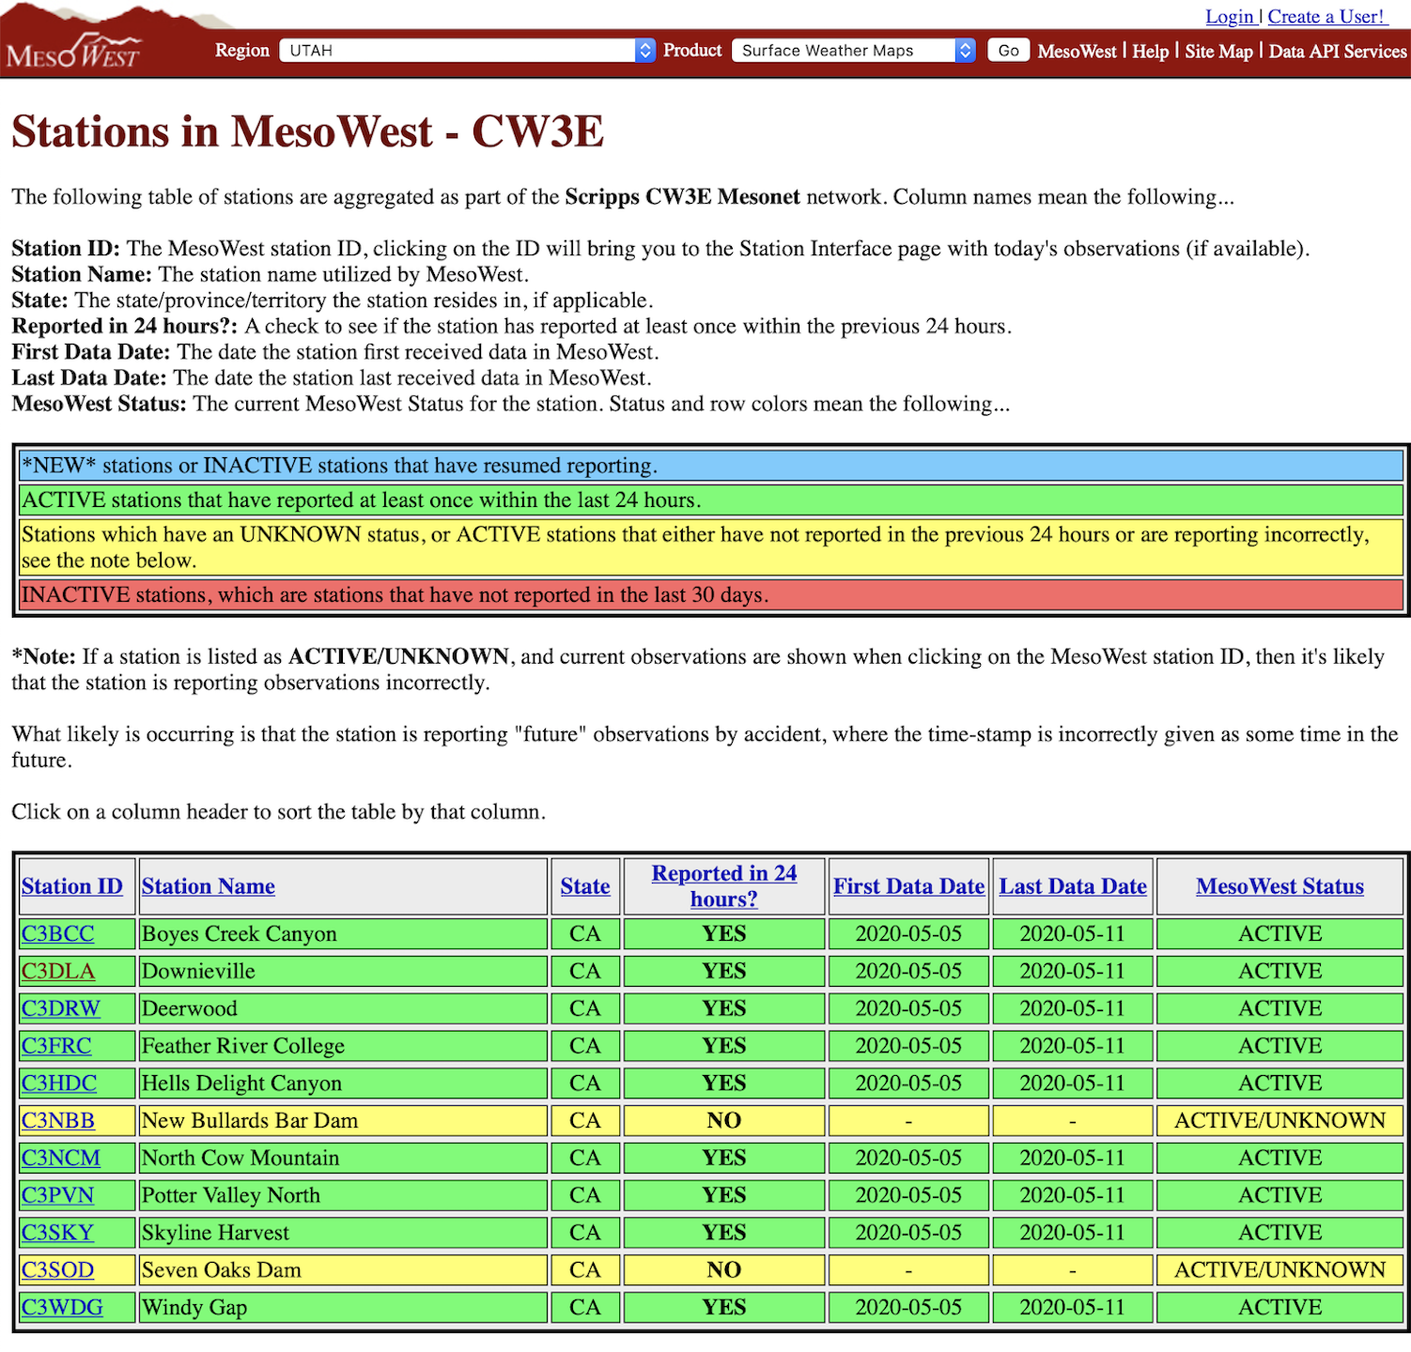
Task: Open the Site Map link
Action: tap(1218, 52)
